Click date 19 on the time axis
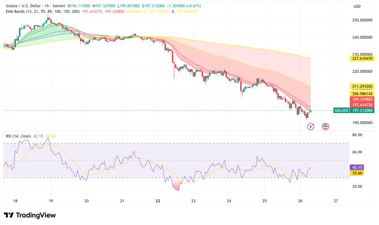The image size is (379, 225). [51, 201]
